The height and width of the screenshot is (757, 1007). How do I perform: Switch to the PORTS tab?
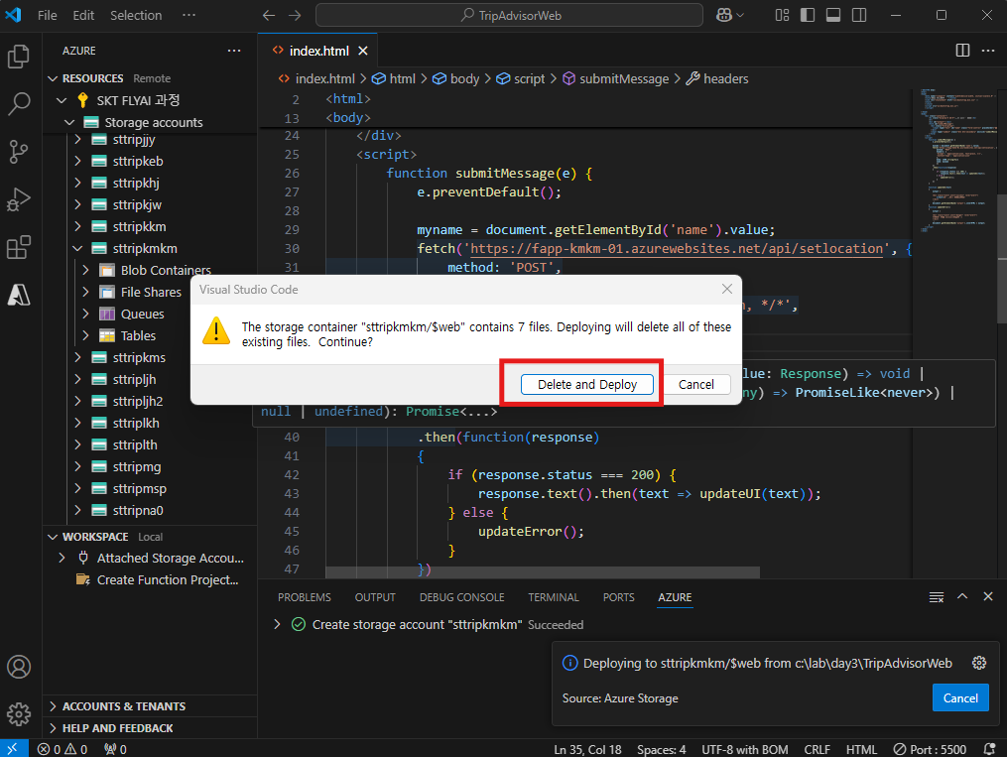pyautogui.click(x=618, y=597)
